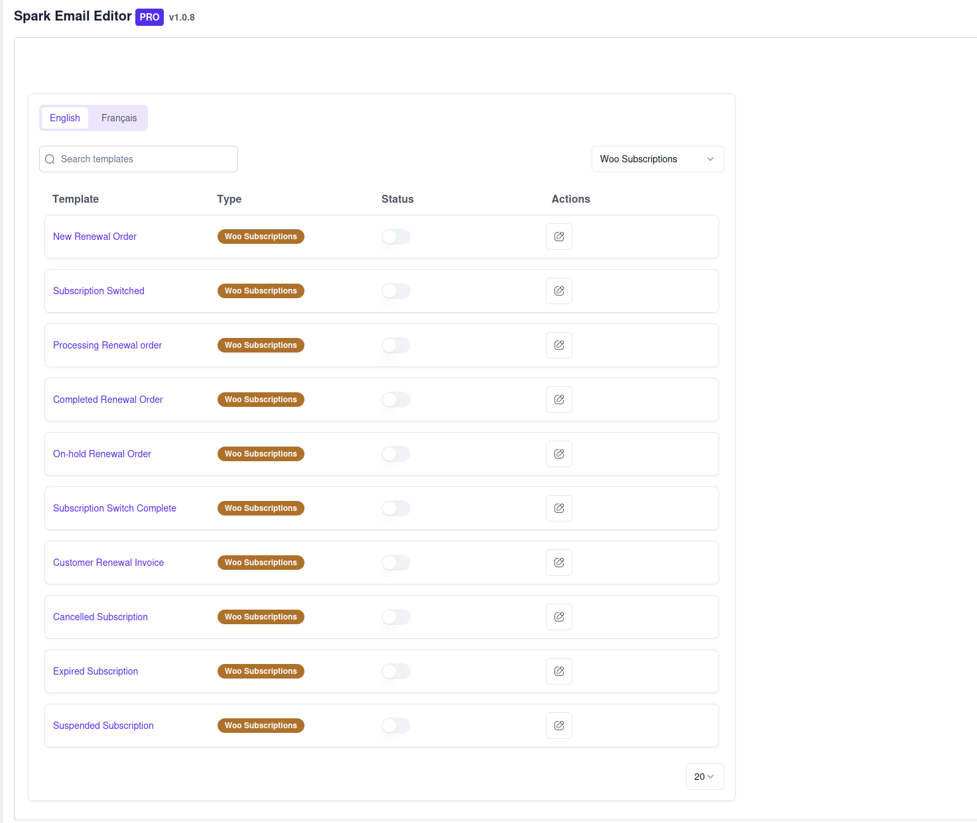Click the PRO badge in header
Image resolution: width=977 pixels, height=823 pixels.
[149, 17]
